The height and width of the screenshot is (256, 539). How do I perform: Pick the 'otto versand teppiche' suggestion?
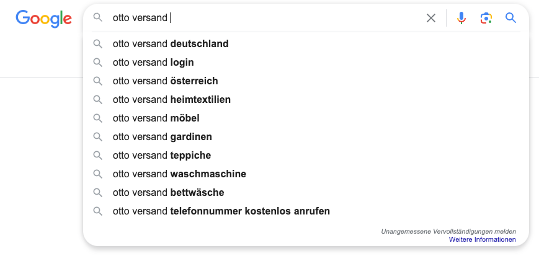(x=162, y=156)
